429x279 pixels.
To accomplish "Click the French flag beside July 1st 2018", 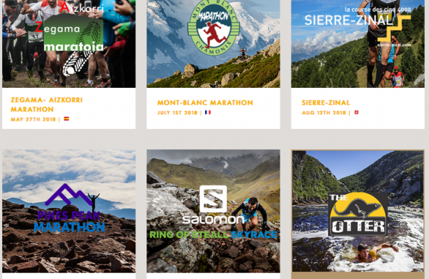I will tap(208, 112).
